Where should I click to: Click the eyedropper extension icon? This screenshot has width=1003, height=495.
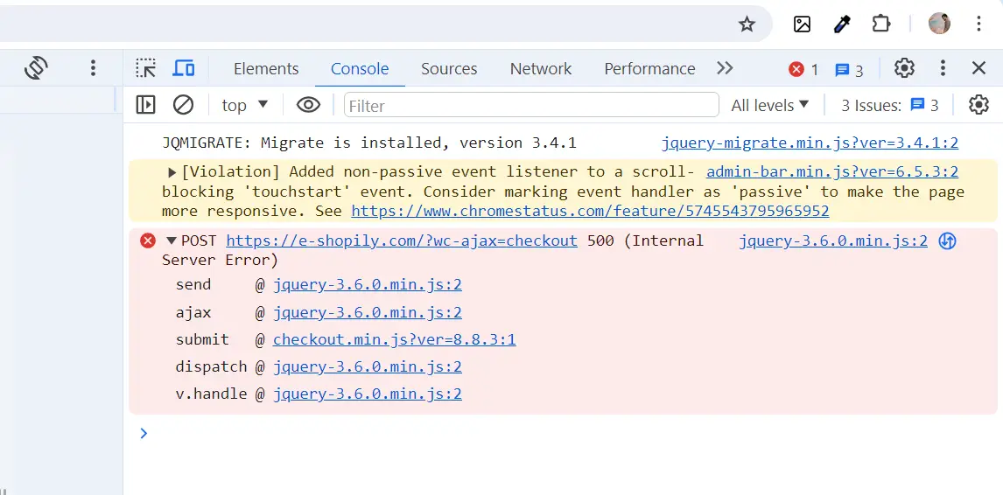[x=842, y=24]
